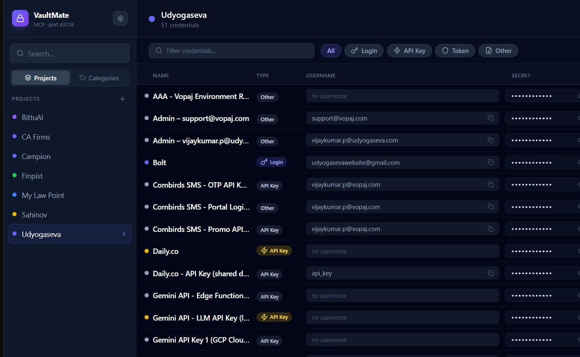Screen dimensions: 580x357
Task: Filter credentials by Token type
Action: (455, 51)
